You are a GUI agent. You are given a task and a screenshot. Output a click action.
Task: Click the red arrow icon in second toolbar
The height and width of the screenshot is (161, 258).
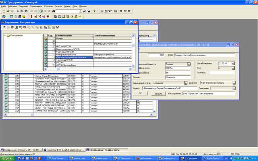pos(35,17)
